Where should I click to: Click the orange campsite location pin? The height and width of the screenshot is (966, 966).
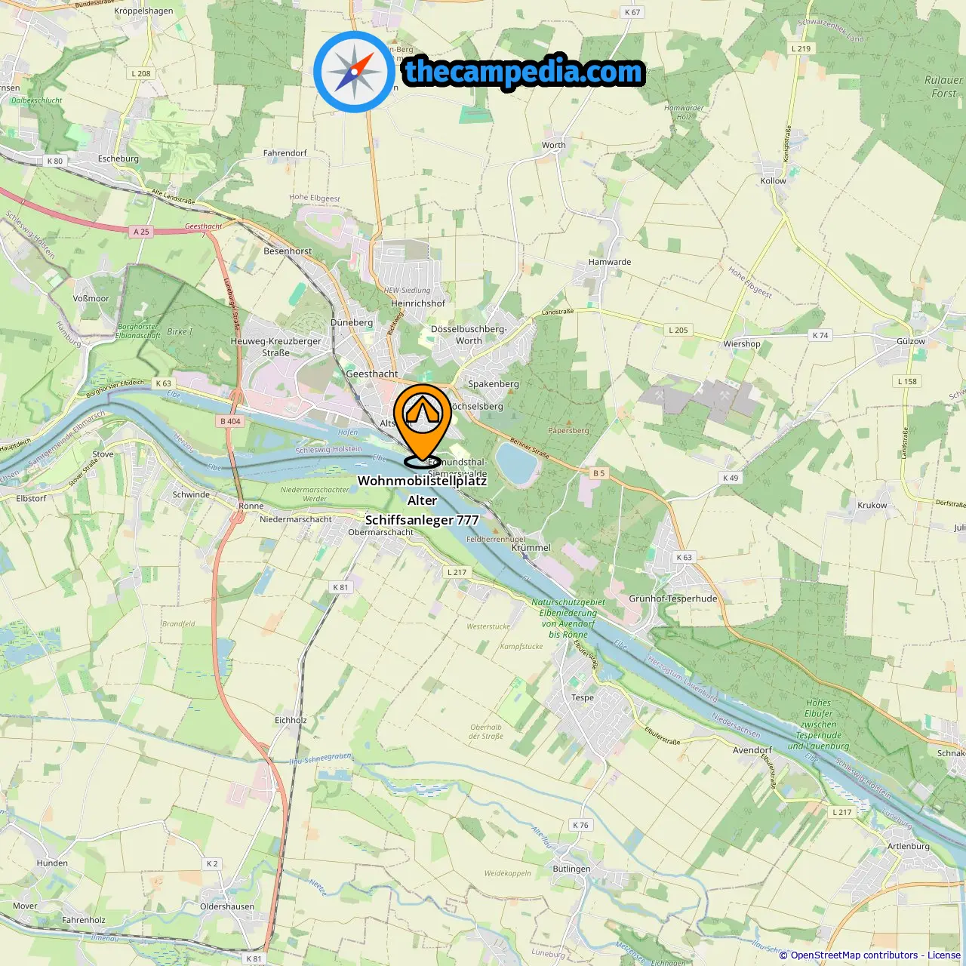423,425
